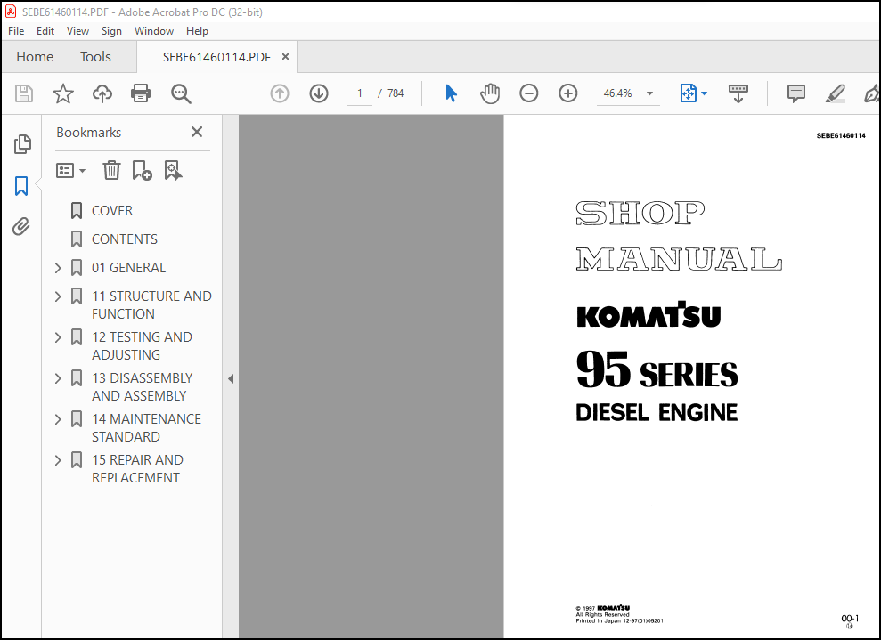Open Page Thumbnails panel icon
881x640 pixels.
coord(22,144)
